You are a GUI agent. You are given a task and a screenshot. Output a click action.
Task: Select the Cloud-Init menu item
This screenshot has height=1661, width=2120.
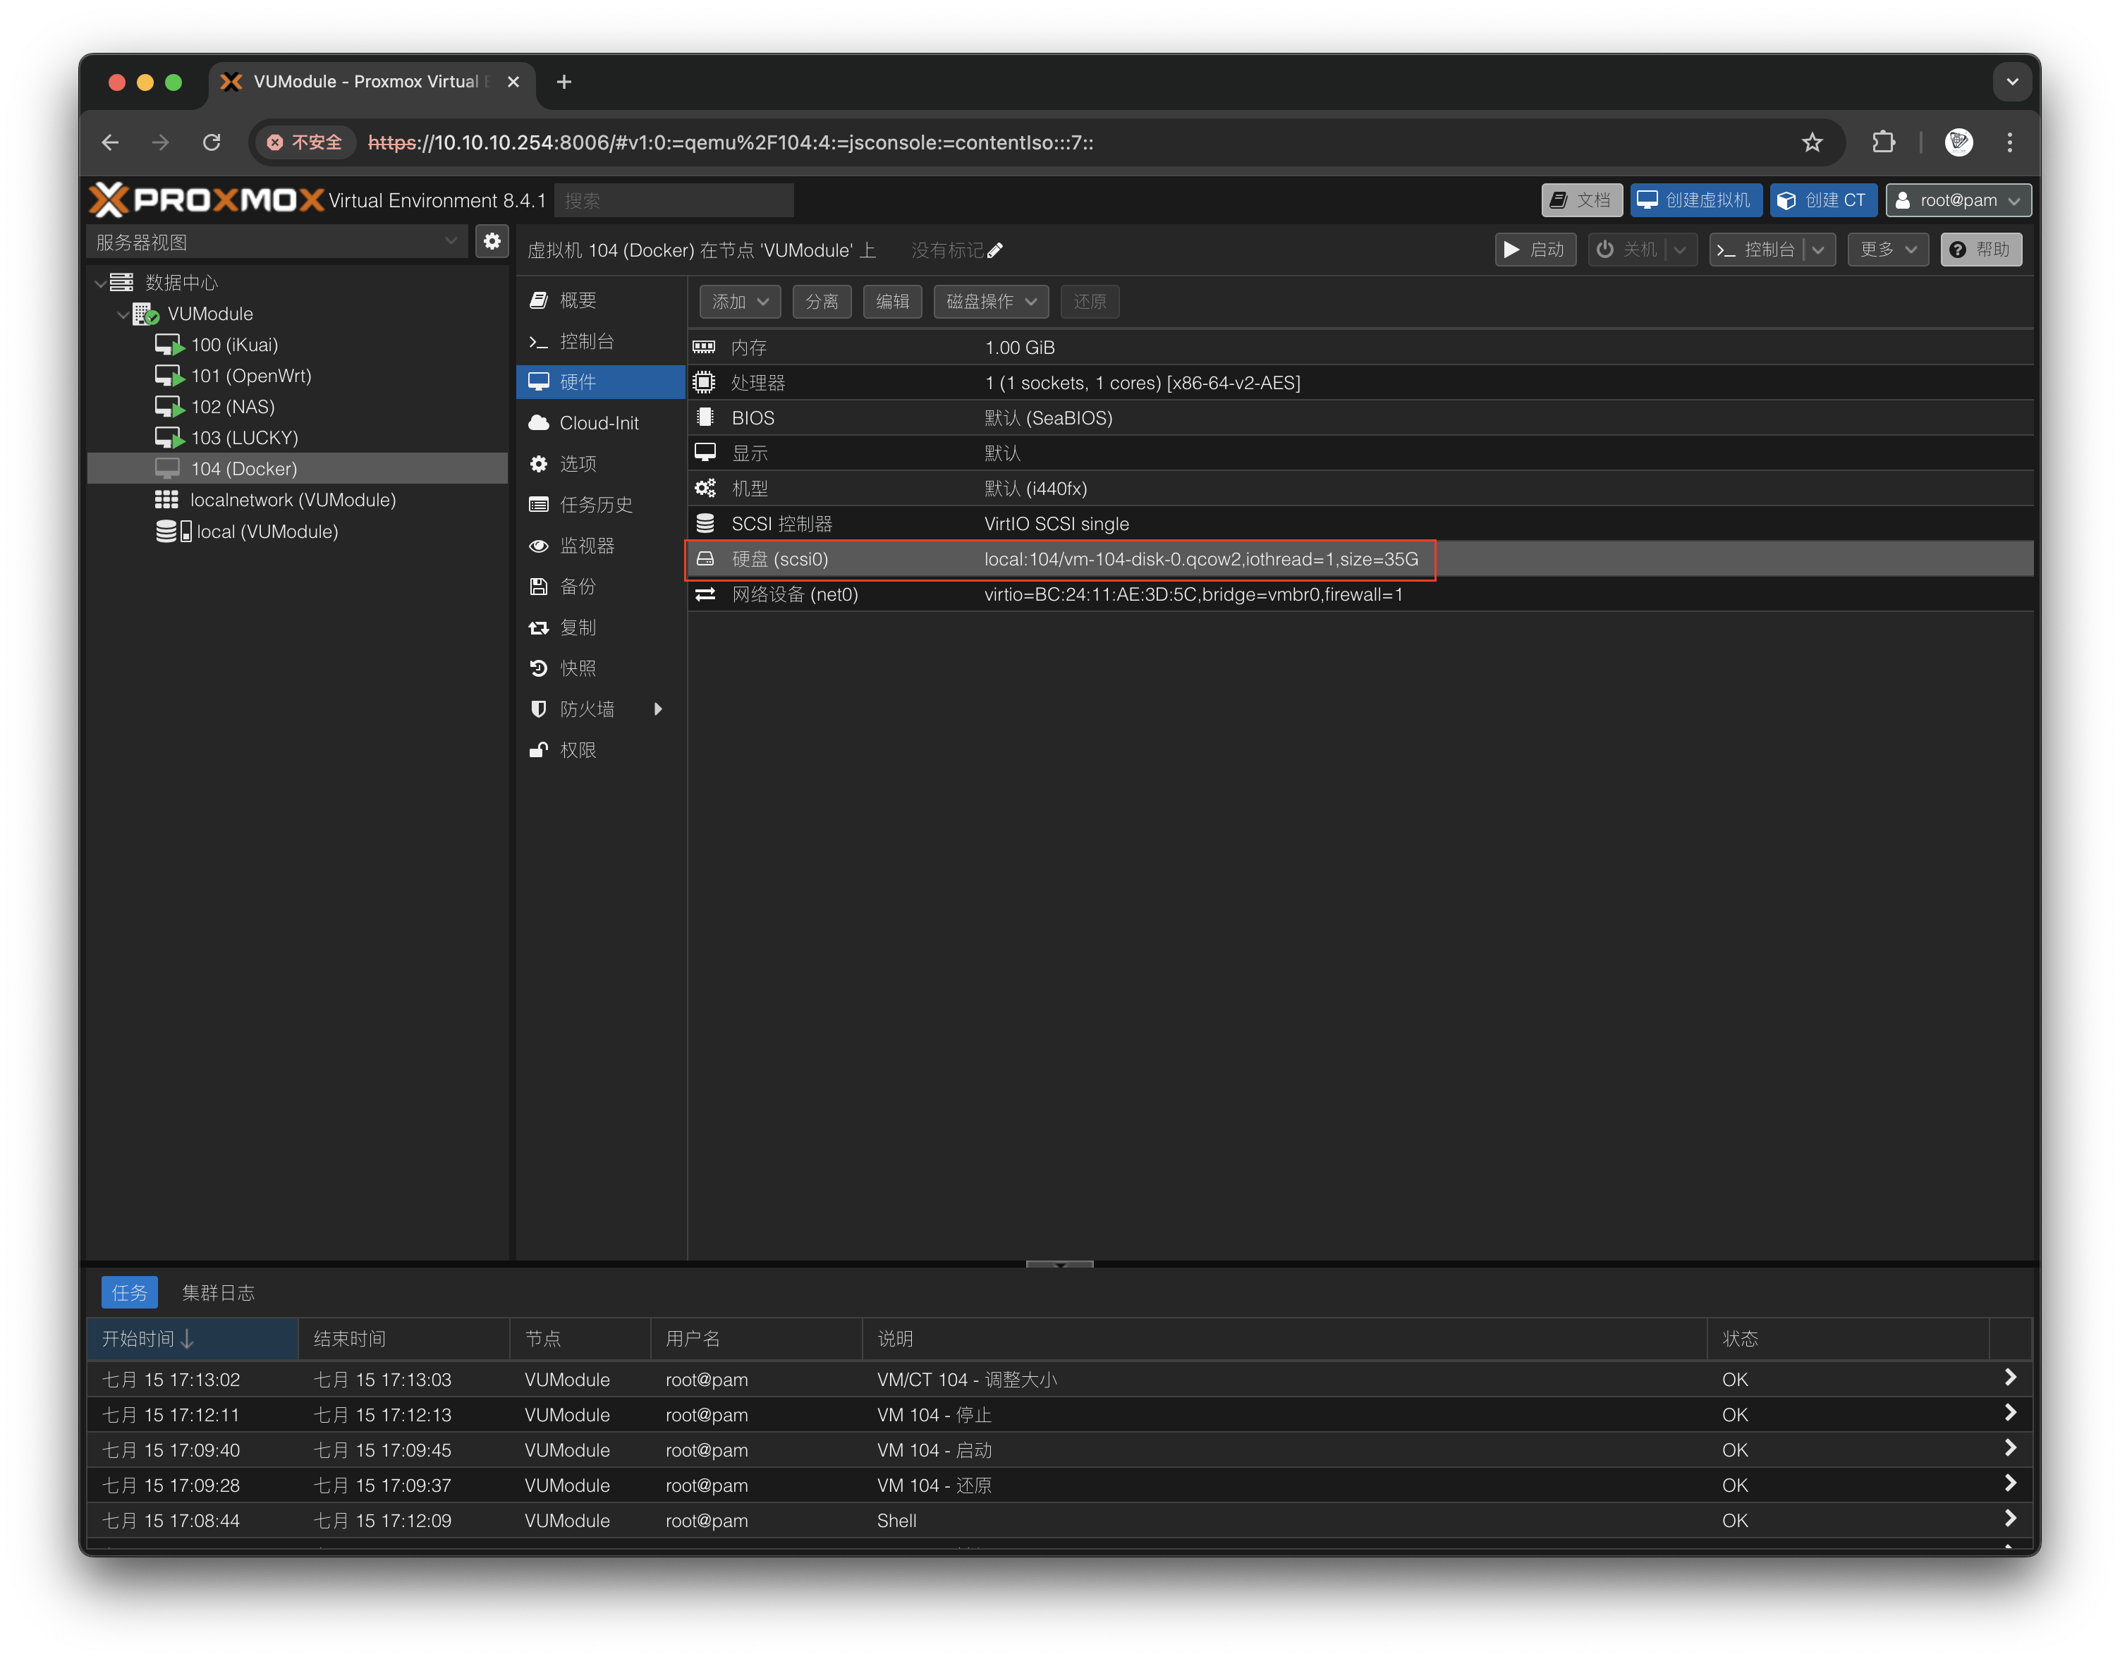pyautogui.click(x=598, y=423)
